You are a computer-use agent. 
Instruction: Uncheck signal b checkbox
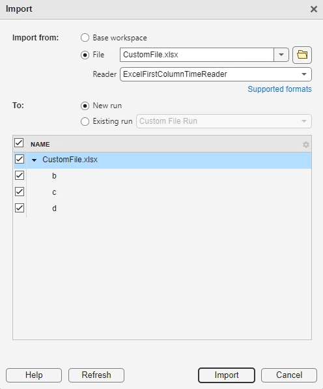click(x=20, y=175)
